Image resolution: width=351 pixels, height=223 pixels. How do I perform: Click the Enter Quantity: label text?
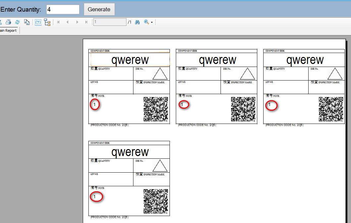tap(21, 9)
